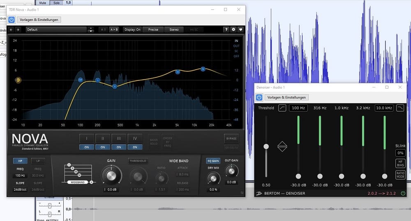This screenshot has width=411, height=221.
Task: Toggle EQ GAIN button
Action: (x=213, y=161)
